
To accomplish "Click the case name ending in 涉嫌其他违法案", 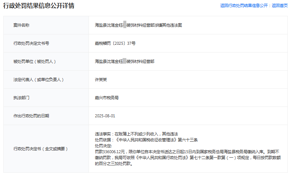I will click(x=138, y=25).
